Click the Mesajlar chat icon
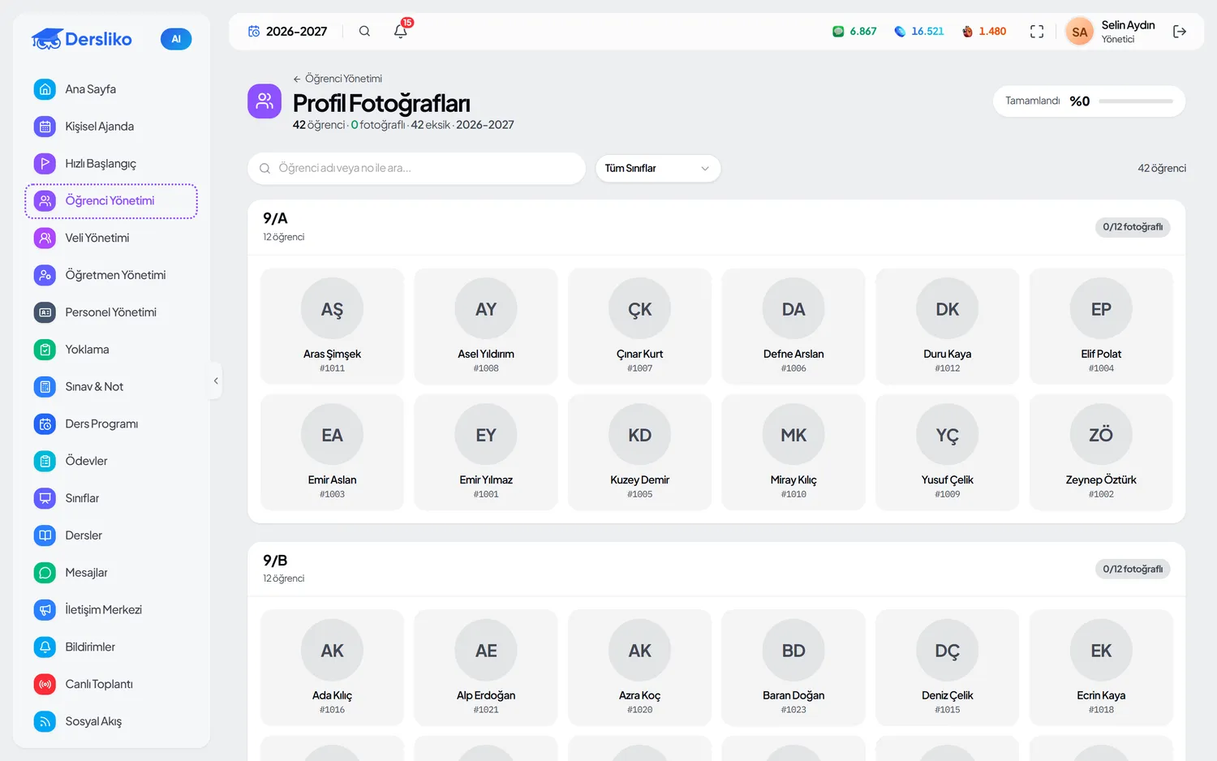 [x=45, y=573]
